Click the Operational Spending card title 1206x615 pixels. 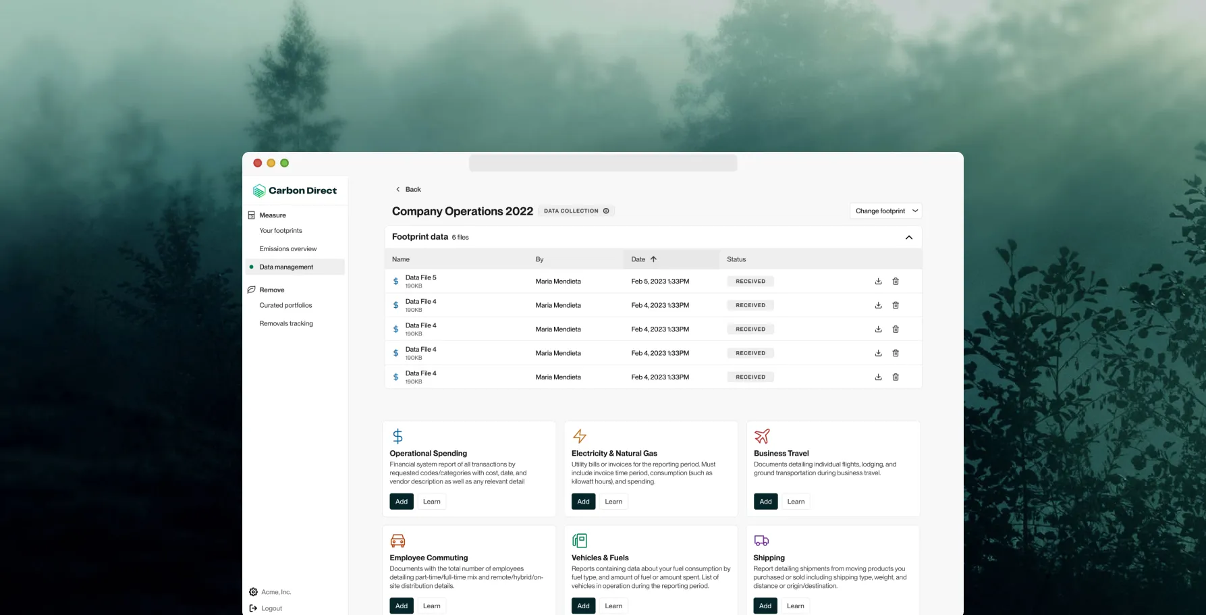428,454
